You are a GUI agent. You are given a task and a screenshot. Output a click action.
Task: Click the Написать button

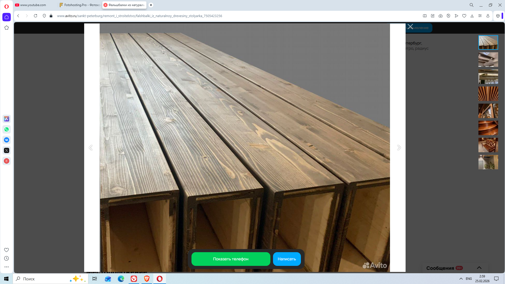(287, 259)
